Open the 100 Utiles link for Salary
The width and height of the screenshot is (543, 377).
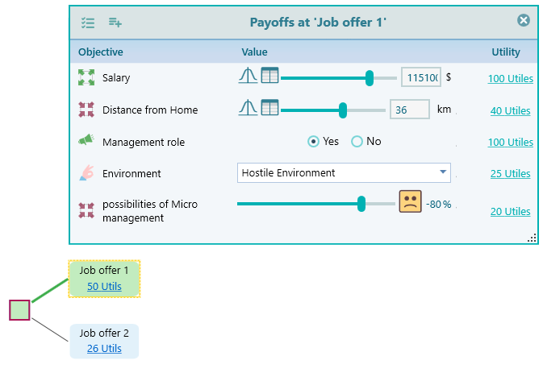pyautogui.click(x=510, y=79)
